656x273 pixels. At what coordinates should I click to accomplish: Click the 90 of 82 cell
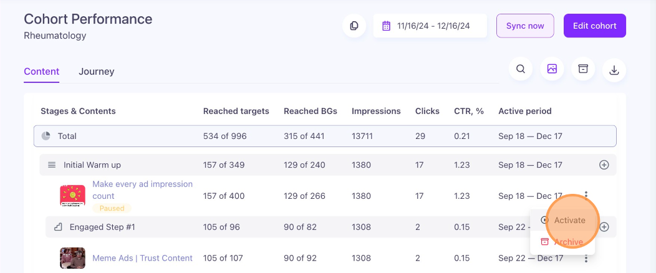[300, 227]
